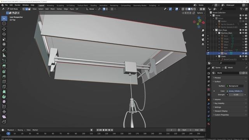Expand the Volume panel
249x140 pixels.
230,100
